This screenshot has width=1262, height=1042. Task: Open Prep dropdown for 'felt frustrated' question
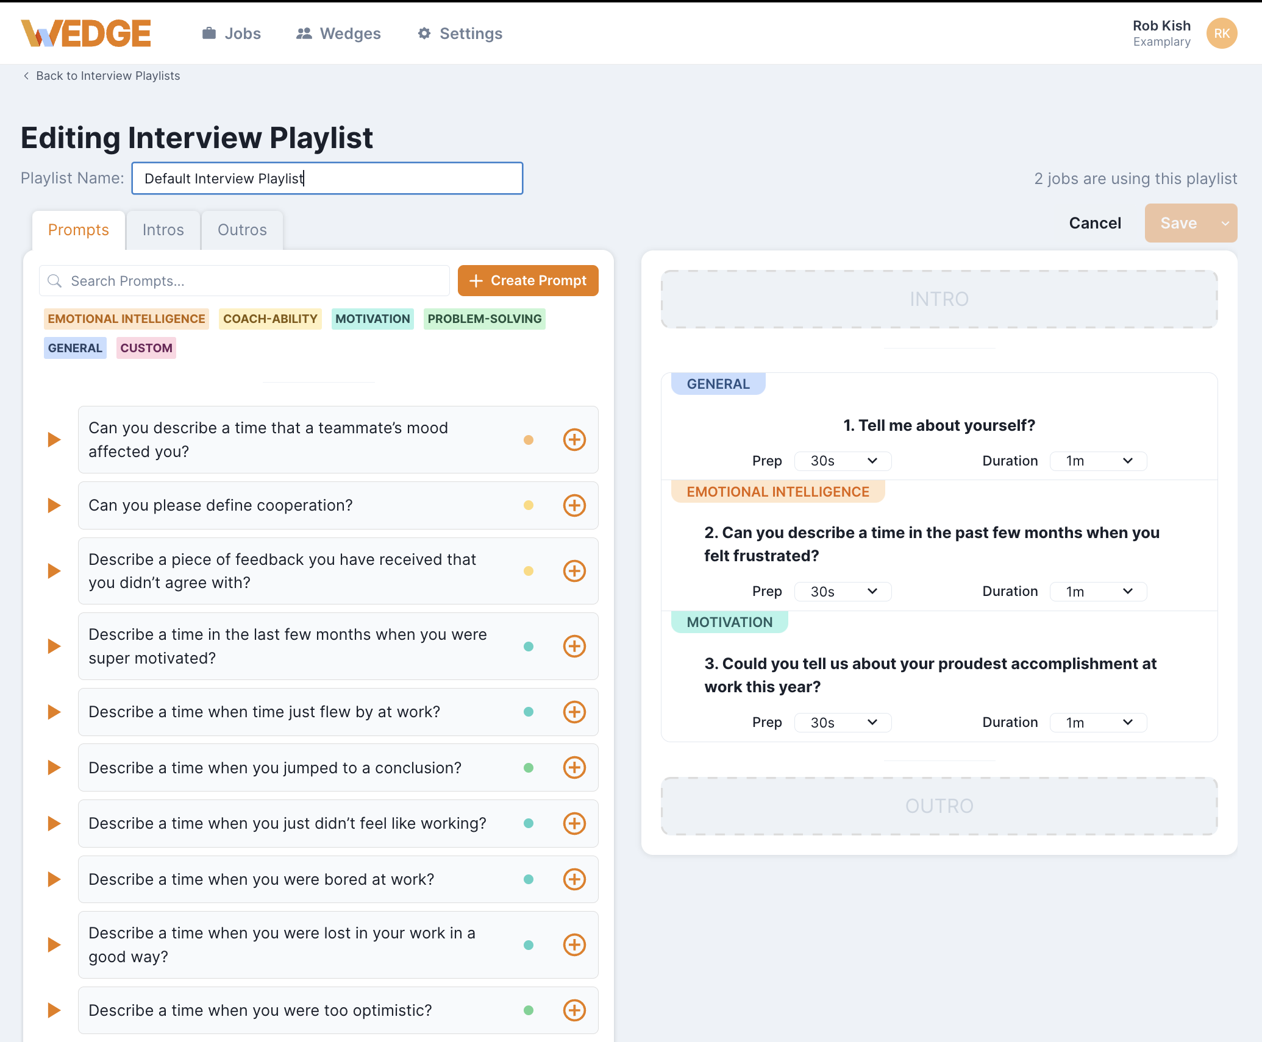(843, 592)
